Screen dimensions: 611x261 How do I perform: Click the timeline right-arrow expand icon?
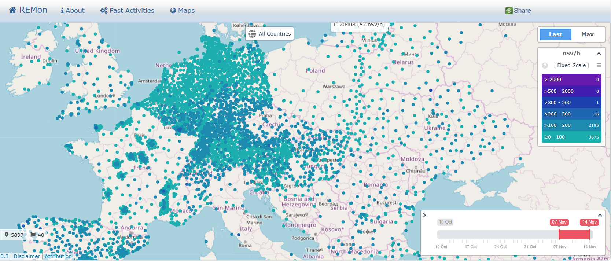(424, 215)
